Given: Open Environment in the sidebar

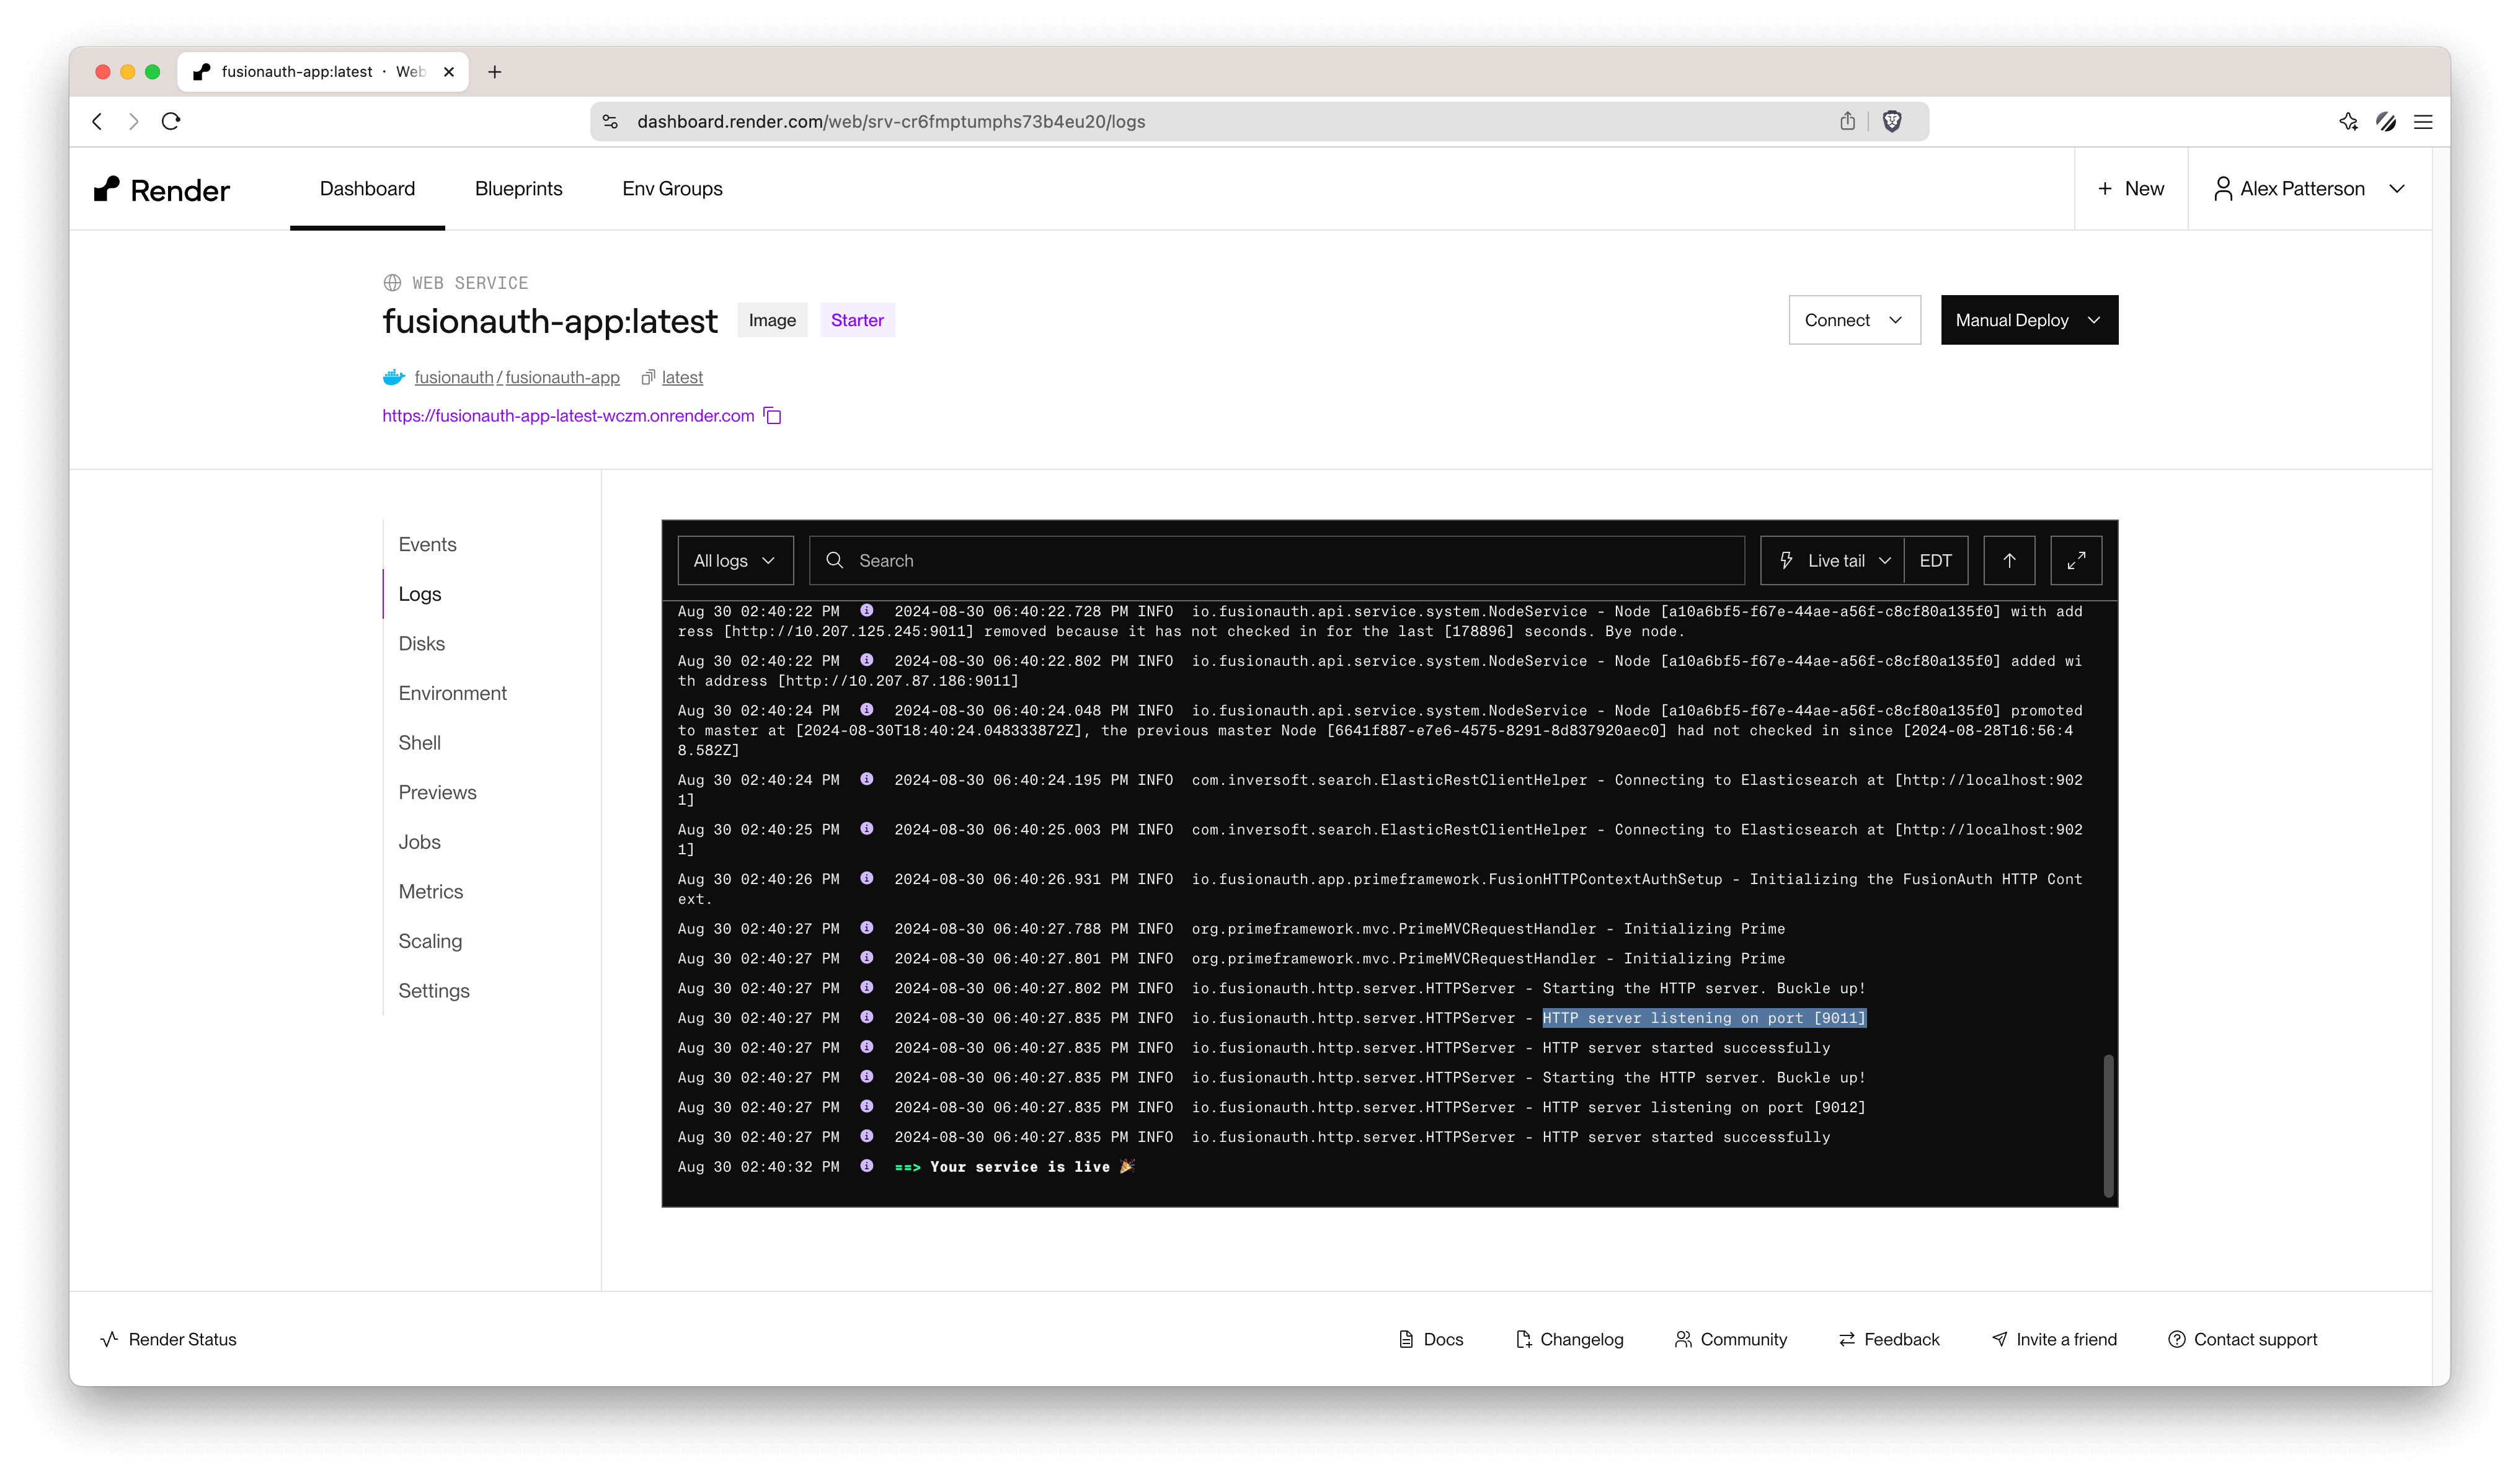Looking at the screenshot, I should 453,693.
